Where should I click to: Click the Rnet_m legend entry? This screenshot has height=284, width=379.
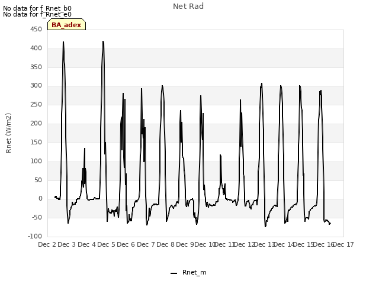click(x=188, y=272)
